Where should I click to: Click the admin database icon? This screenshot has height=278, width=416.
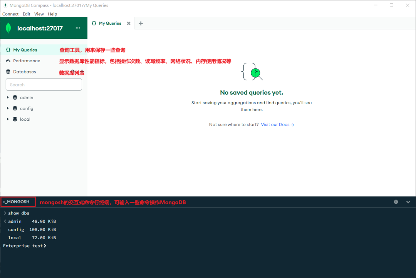15,97
